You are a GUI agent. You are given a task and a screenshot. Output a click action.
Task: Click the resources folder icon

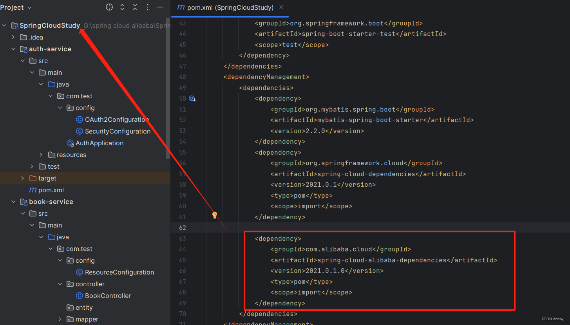click(x=51, y=155)
